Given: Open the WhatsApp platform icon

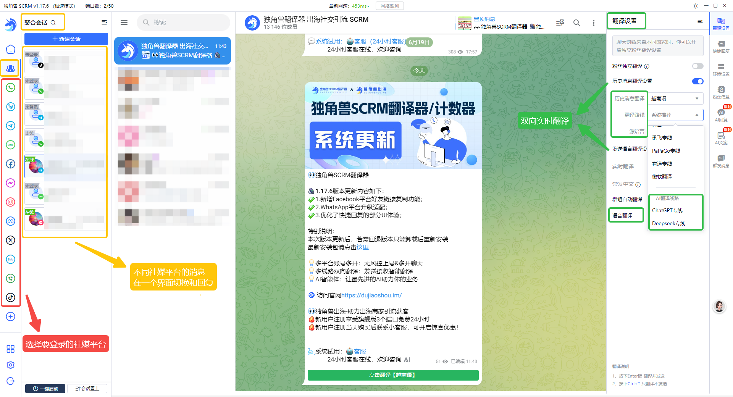Looking at the screenshot, I should pyautogui.click(x=11, y=87).
